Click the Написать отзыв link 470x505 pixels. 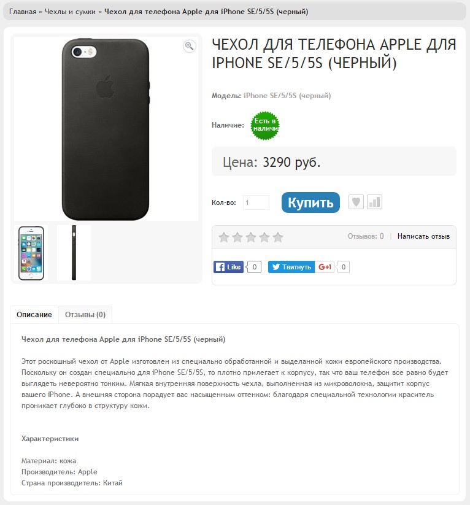click(423, 236)
